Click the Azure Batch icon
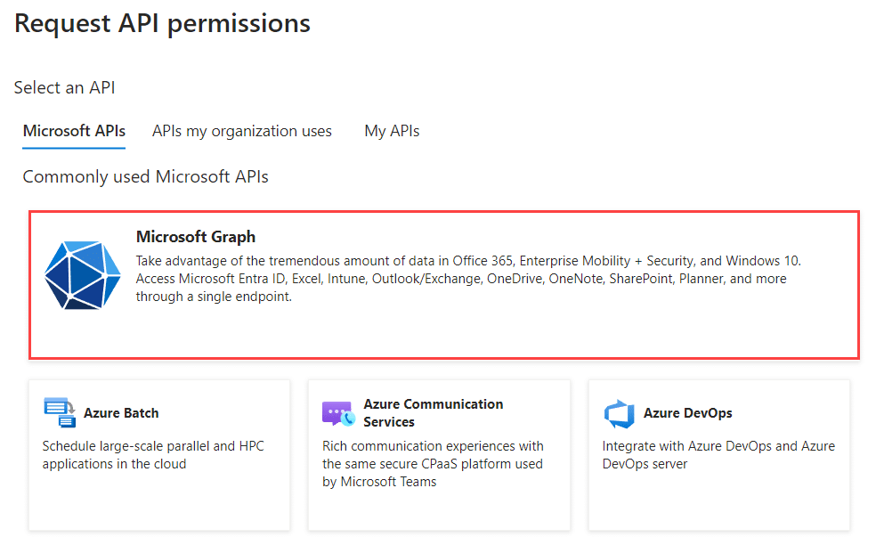The width and height of the screenshot is (884, 537). (x=59, y=412)
